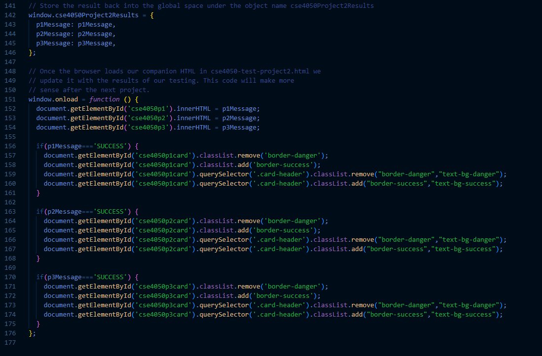This screenshot has height=356, width=542.
Task: Click 'querySelector' on line 159
Action: (x=224, y=174)
